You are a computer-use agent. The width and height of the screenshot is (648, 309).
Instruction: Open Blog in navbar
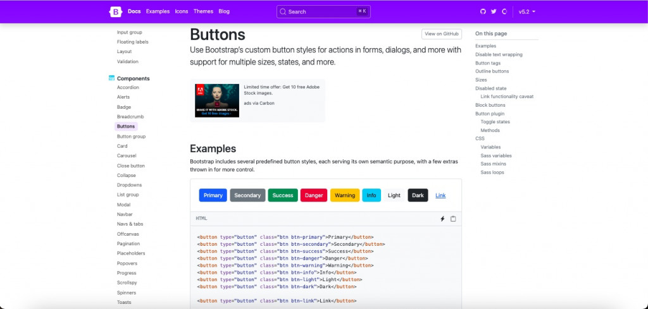click(x=224, y=11)
